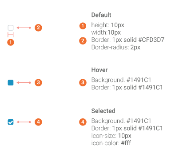Check the empty default-state checkbox
This screenshot has height=162, width=179.
(11, 28)
